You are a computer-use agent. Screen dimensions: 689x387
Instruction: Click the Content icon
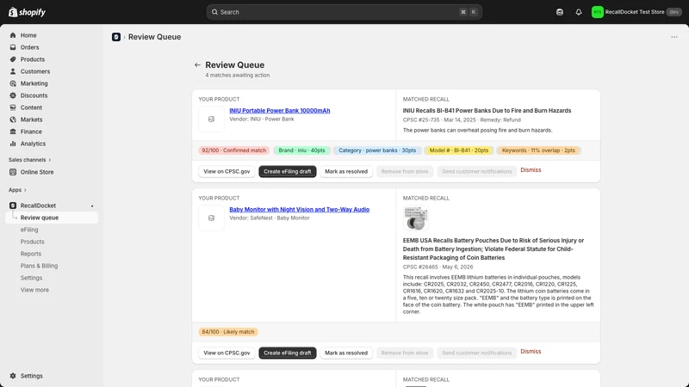click(13, 107)
